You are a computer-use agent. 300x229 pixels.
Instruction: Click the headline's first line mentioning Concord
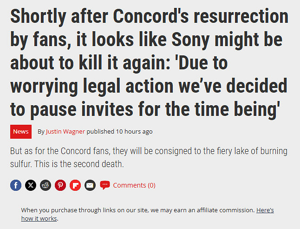tap(149, 17)
